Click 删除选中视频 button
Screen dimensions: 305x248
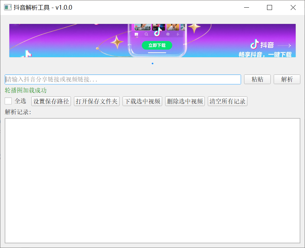(x=185, y=101)
